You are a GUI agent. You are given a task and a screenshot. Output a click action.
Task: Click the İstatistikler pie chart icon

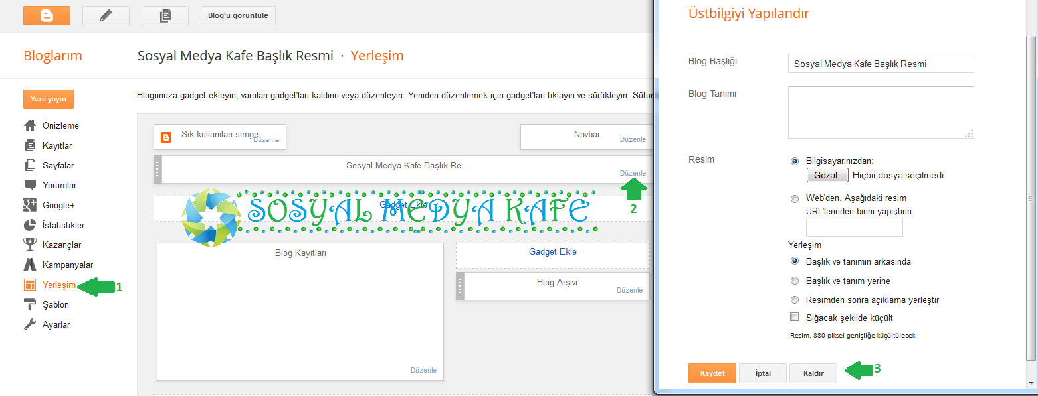(x=30, y=225)
